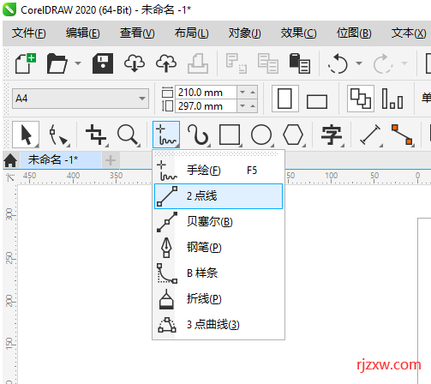Click the Redo arrow icon
The height and width of the screenshot is (384, 431).
[x=383, y=63]
